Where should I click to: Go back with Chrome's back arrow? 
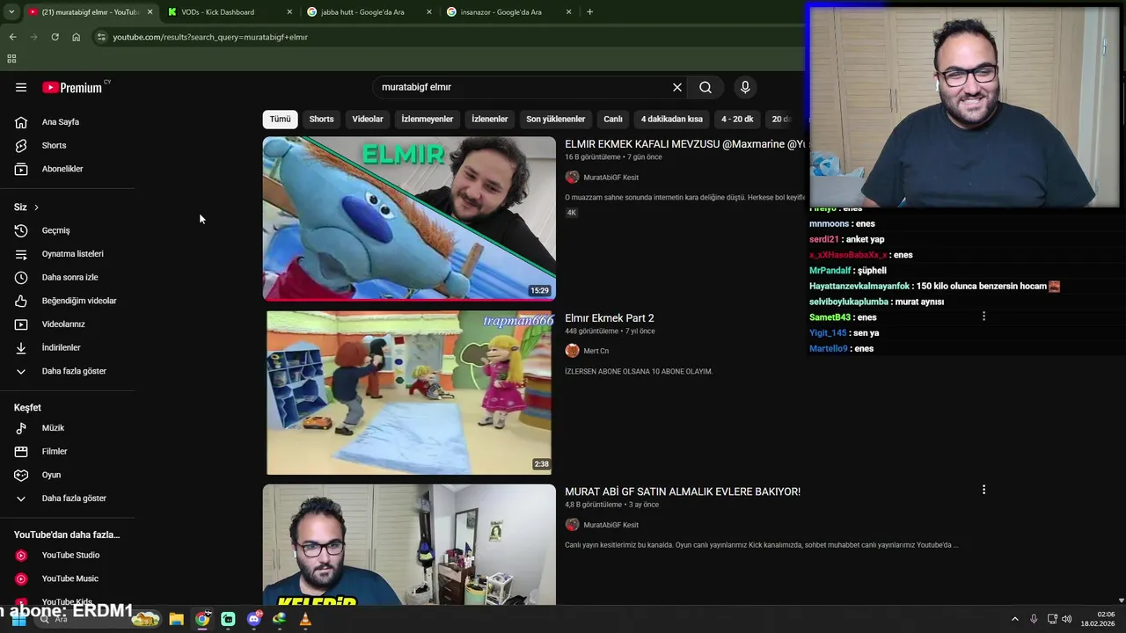click(x=12, y=37)
